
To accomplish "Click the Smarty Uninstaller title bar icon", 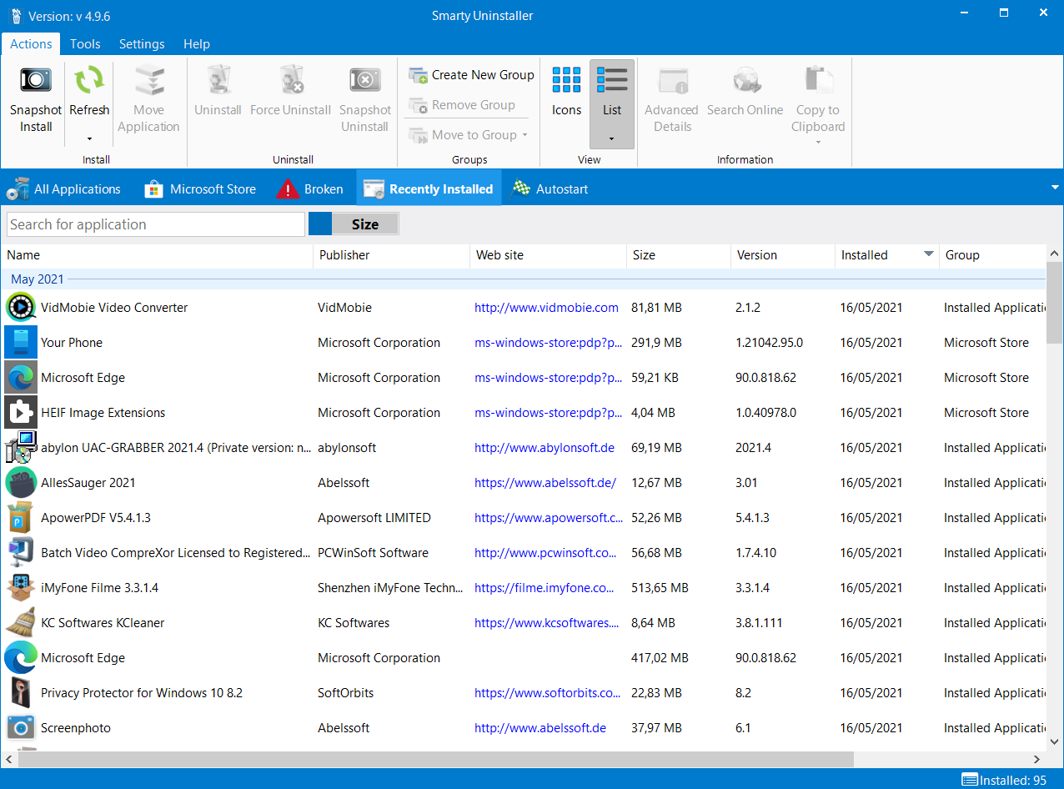I will pyautogui.click(x=15, y=16).
